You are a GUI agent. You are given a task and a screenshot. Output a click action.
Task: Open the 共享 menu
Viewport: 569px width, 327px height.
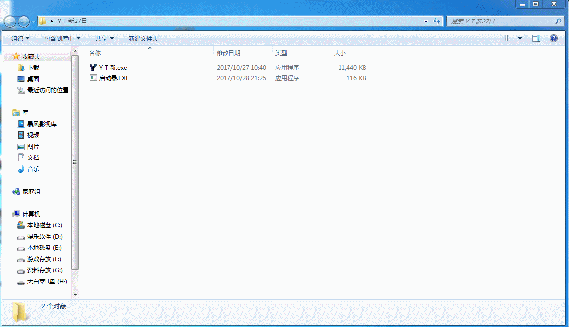click(104, 38)
